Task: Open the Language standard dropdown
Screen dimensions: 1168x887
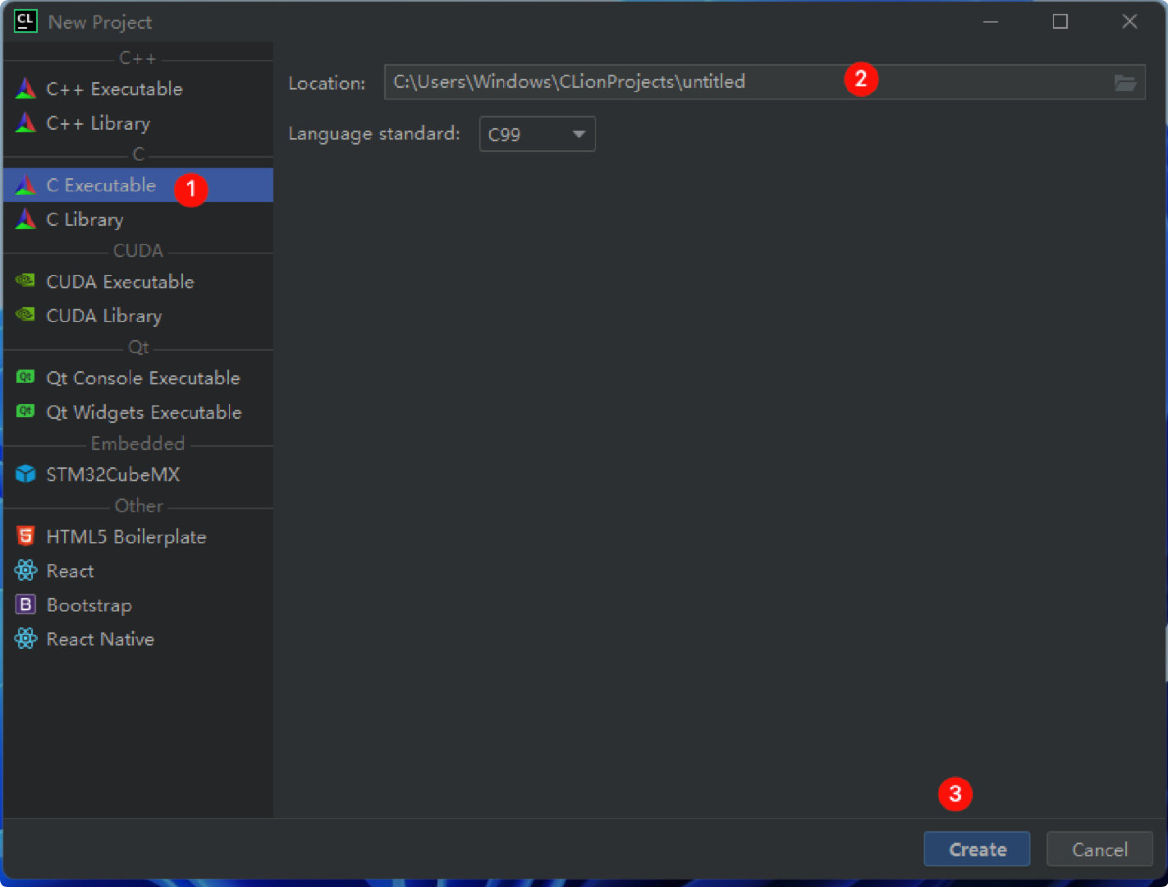Action: click(537, 135)
